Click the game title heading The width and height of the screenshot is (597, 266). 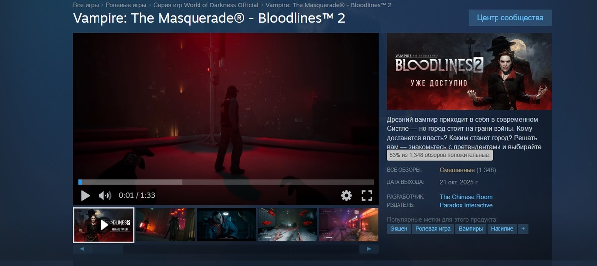click(x=209, y=18)
